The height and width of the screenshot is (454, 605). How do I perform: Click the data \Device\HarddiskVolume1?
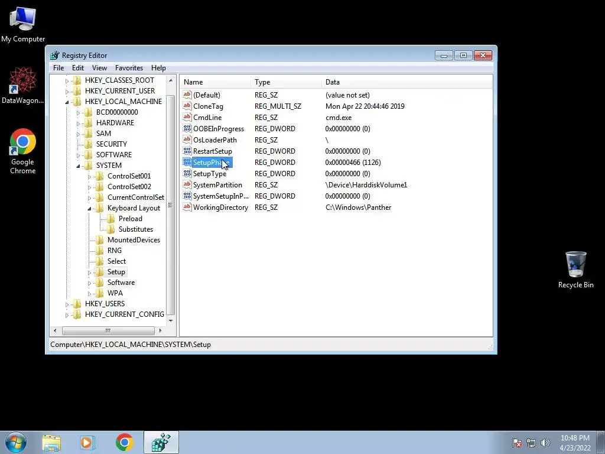[x=366, y=185]
